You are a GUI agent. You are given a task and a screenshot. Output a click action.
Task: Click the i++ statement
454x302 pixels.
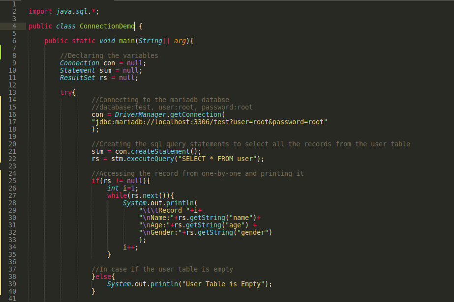[x=130, y=247]
